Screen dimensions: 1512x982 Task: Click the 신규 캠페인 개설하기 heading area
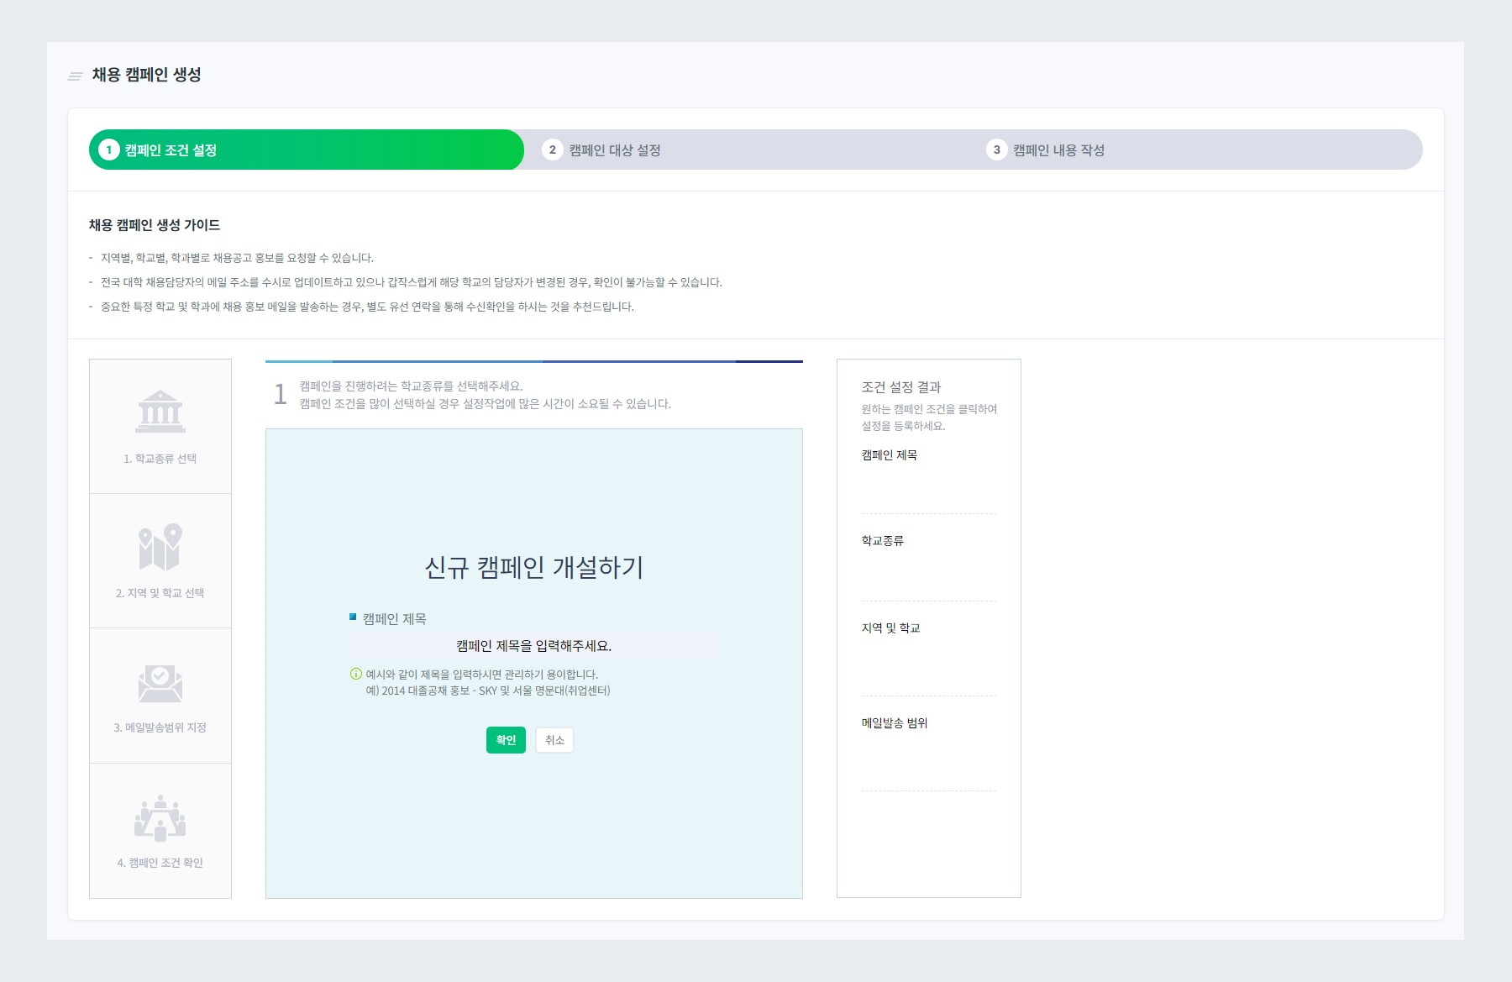pyautogui.click(x=534, y=568)
